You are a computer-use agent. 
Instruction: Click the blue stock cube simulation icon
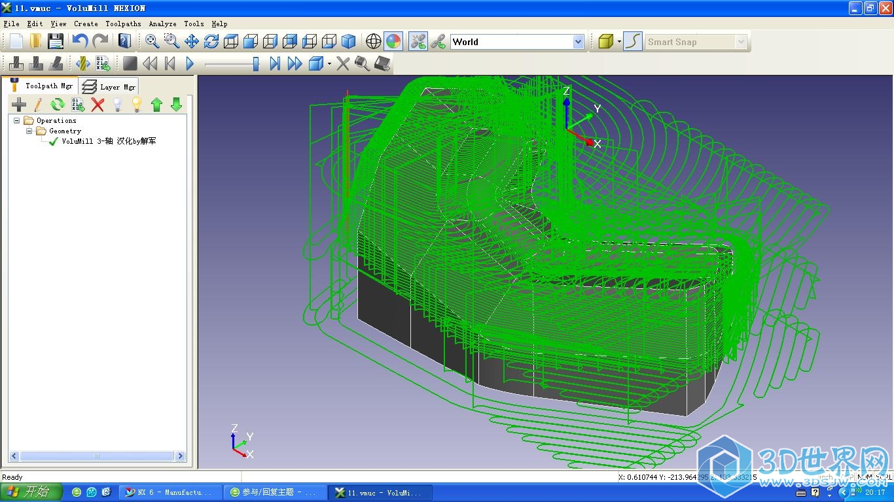pyautogui.click(x=315, y=63)
